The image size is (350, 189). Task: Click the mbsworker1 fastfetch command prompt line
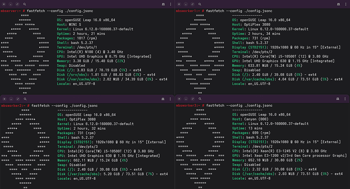point(224,11)
